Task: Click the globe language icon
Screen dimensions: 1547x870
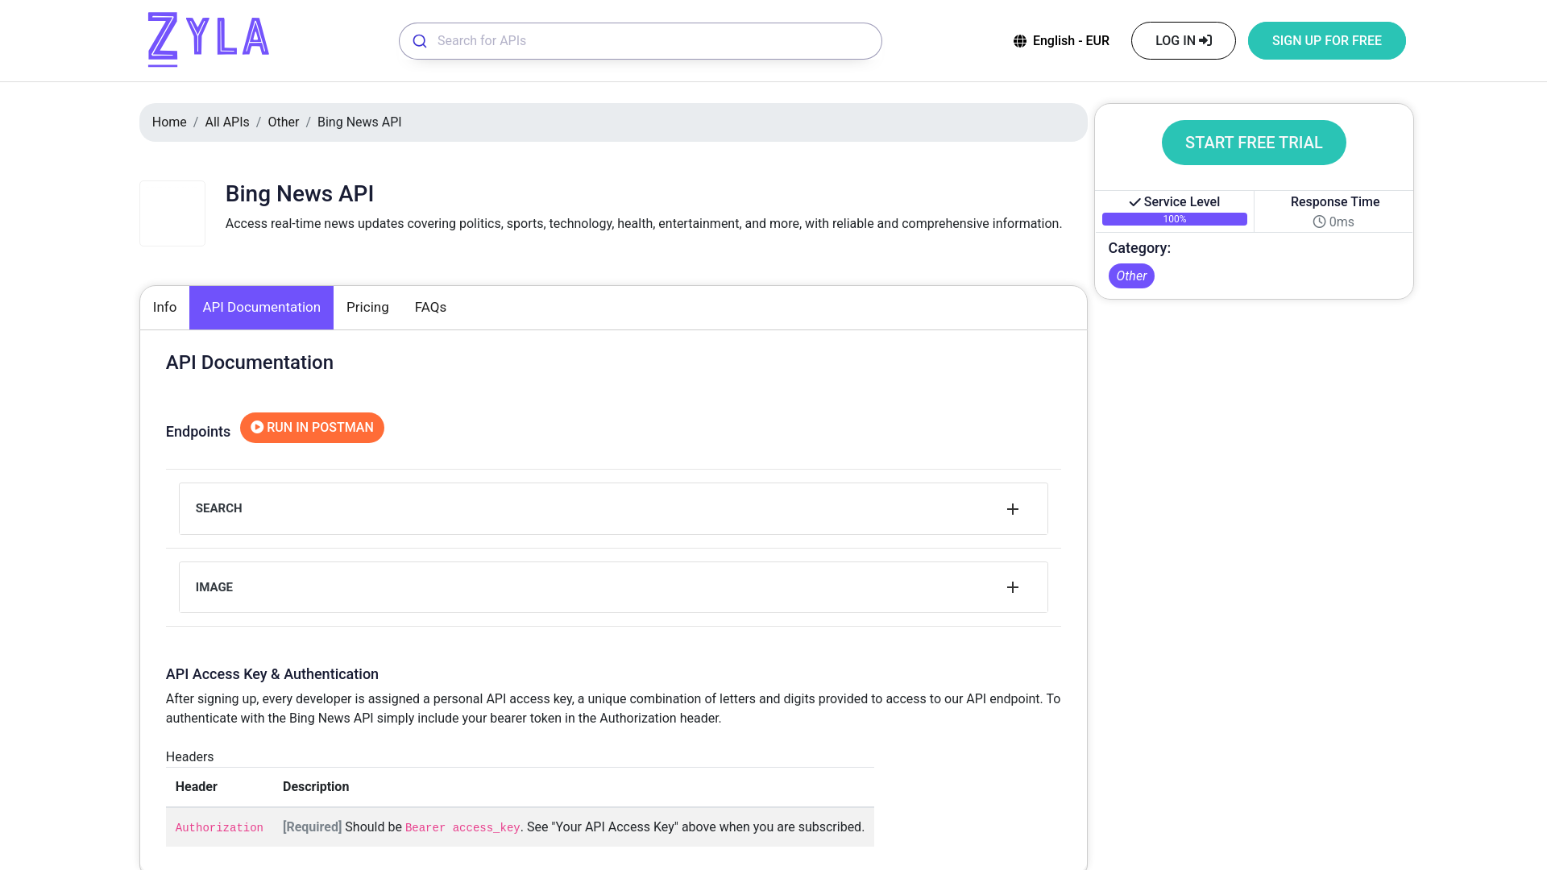Action: click(1020, 41)
